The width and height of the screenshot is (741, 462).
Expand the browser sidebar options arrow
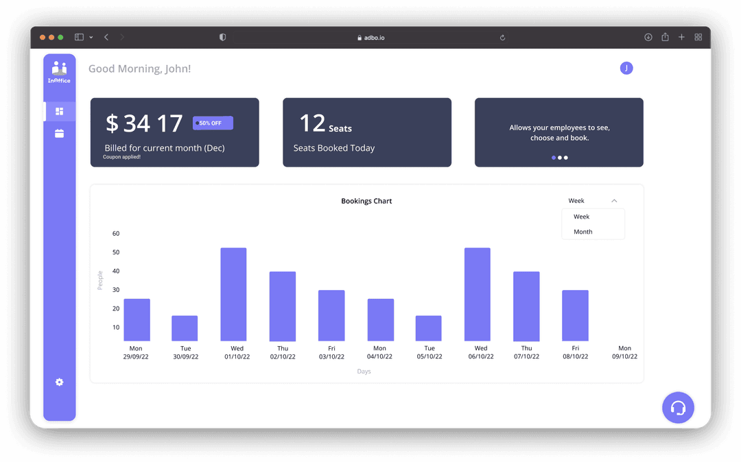coord(91,38)
